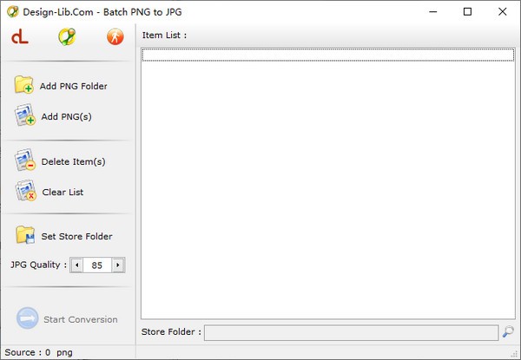
Task: Click the Add PNG Folder icon
Action: coord(24,86)
